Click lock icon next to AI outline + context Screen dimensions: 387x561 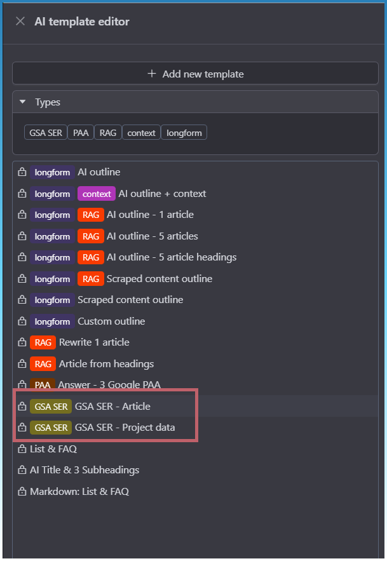click(22, 194)
